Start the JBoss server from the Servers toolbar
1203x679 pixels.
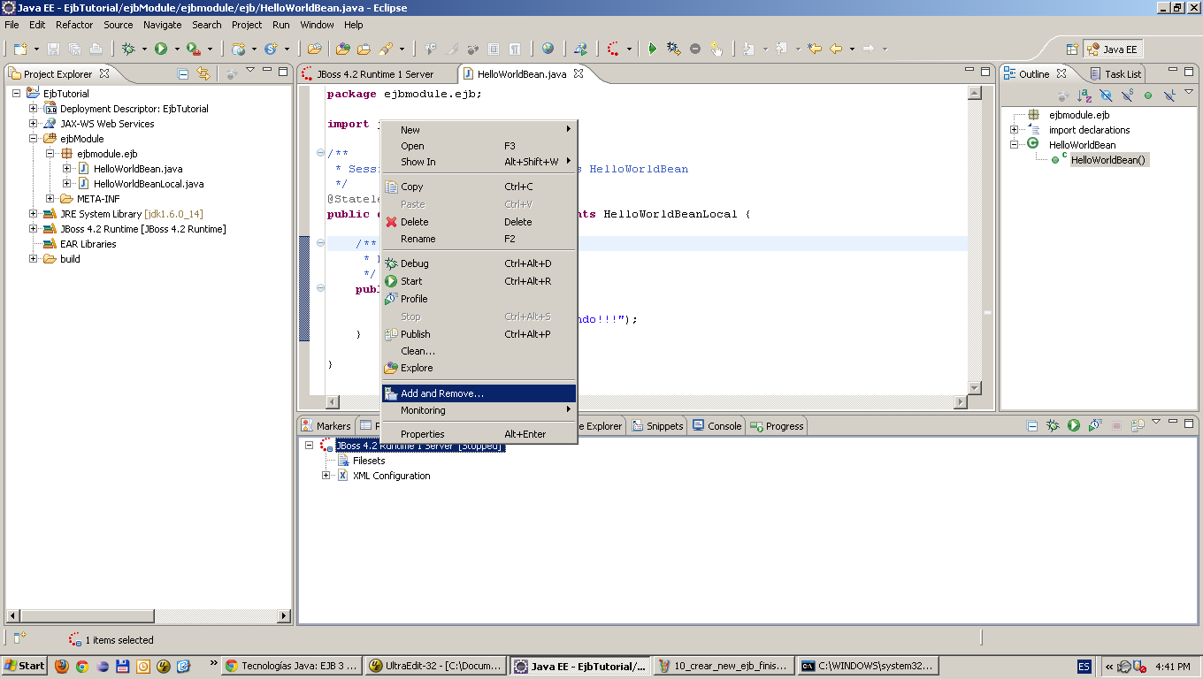click(x=1073, y=425)
